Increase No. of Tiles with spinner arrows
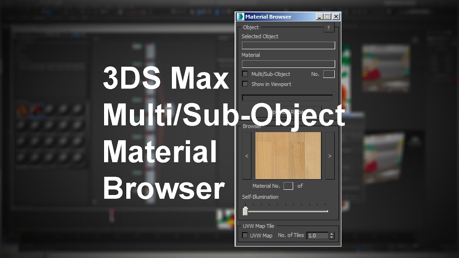Image resolution: width=459 pixels, height=258 pixels. pyautogui.click(x=332, y=234)
